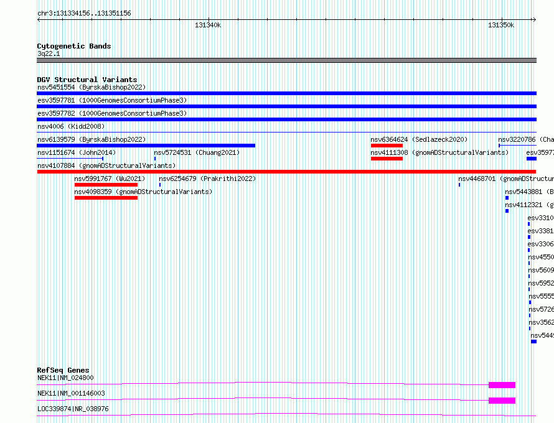The height and width of the screenshot is (423, 554).
Task: Open NEK11|NM_024800 gene label
Action: click(x=66, y=378)
